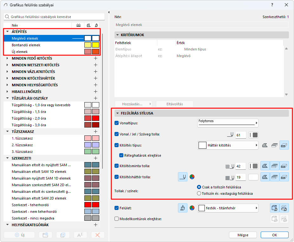The height and width of the screenshot is (242, 294).
Task: Add rule to MINDEN FEDŐ KITÖLTÉS group
Action: coord(96,58)
